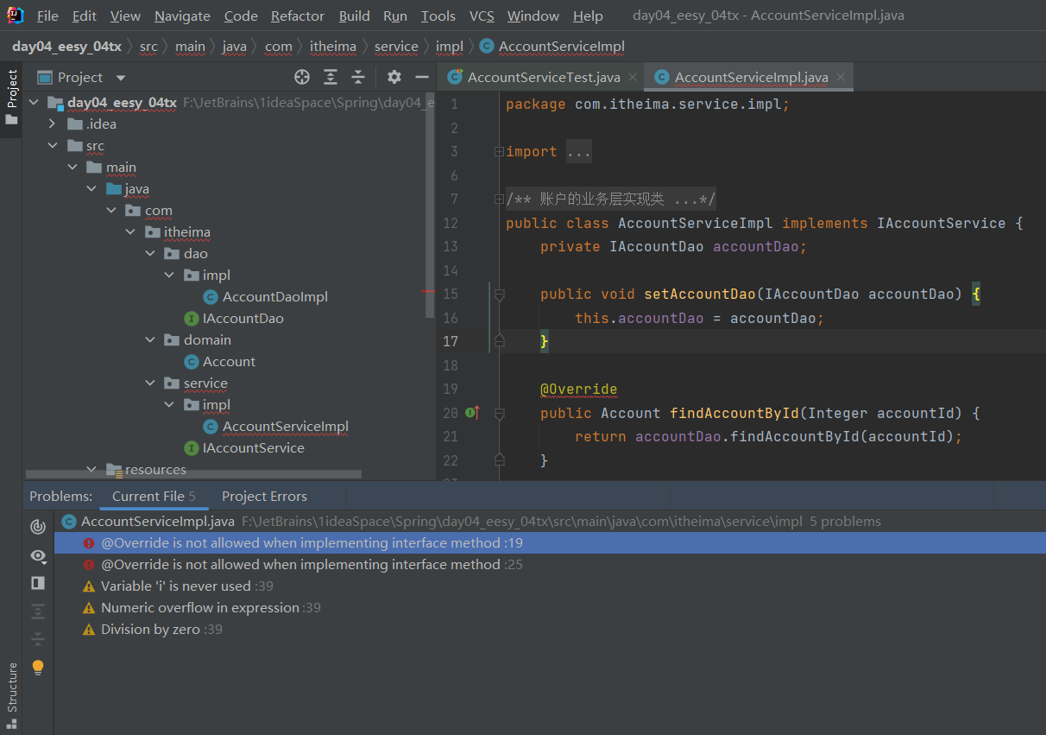Click the Project tree horizontal scrollbar
The height and width of the screenshot is (735, 1046).
coord(193,474)
